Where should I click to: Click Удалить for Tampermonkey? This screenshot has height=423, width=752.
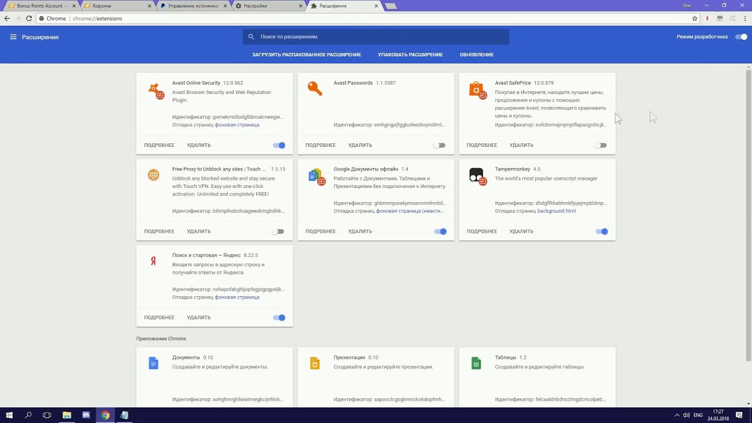[521, 231]
